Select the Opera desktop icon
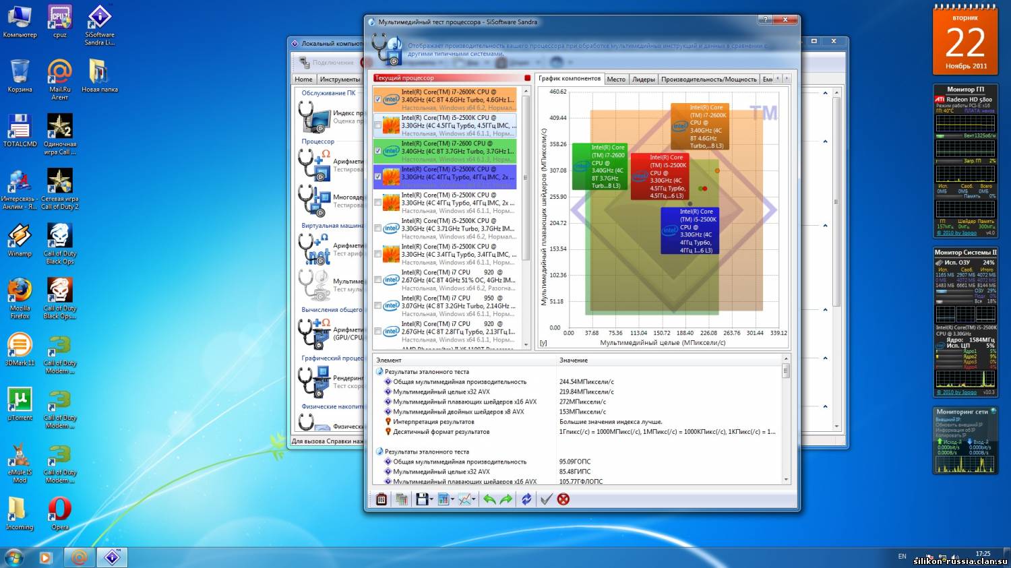Viewport: 1011px width, 568px height. click(x=60, y=513)
